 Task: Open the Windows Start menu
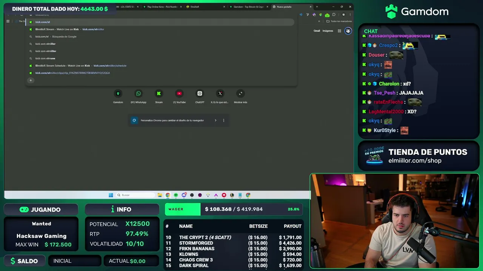tap(111, 195)
